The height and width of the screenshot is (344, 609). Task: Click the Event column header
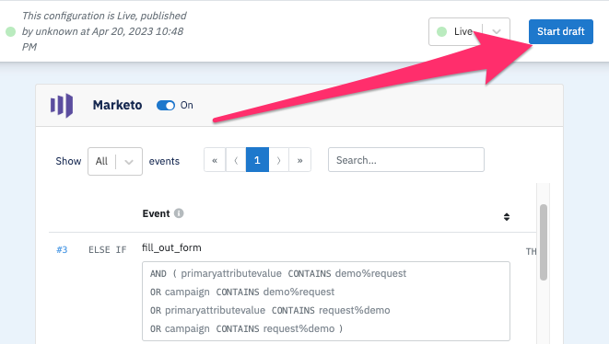(x=156, y=213)
